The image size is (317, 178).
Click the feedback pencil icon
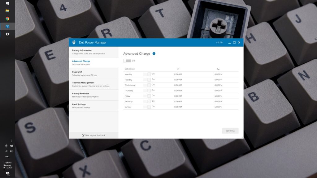[83, 135]
